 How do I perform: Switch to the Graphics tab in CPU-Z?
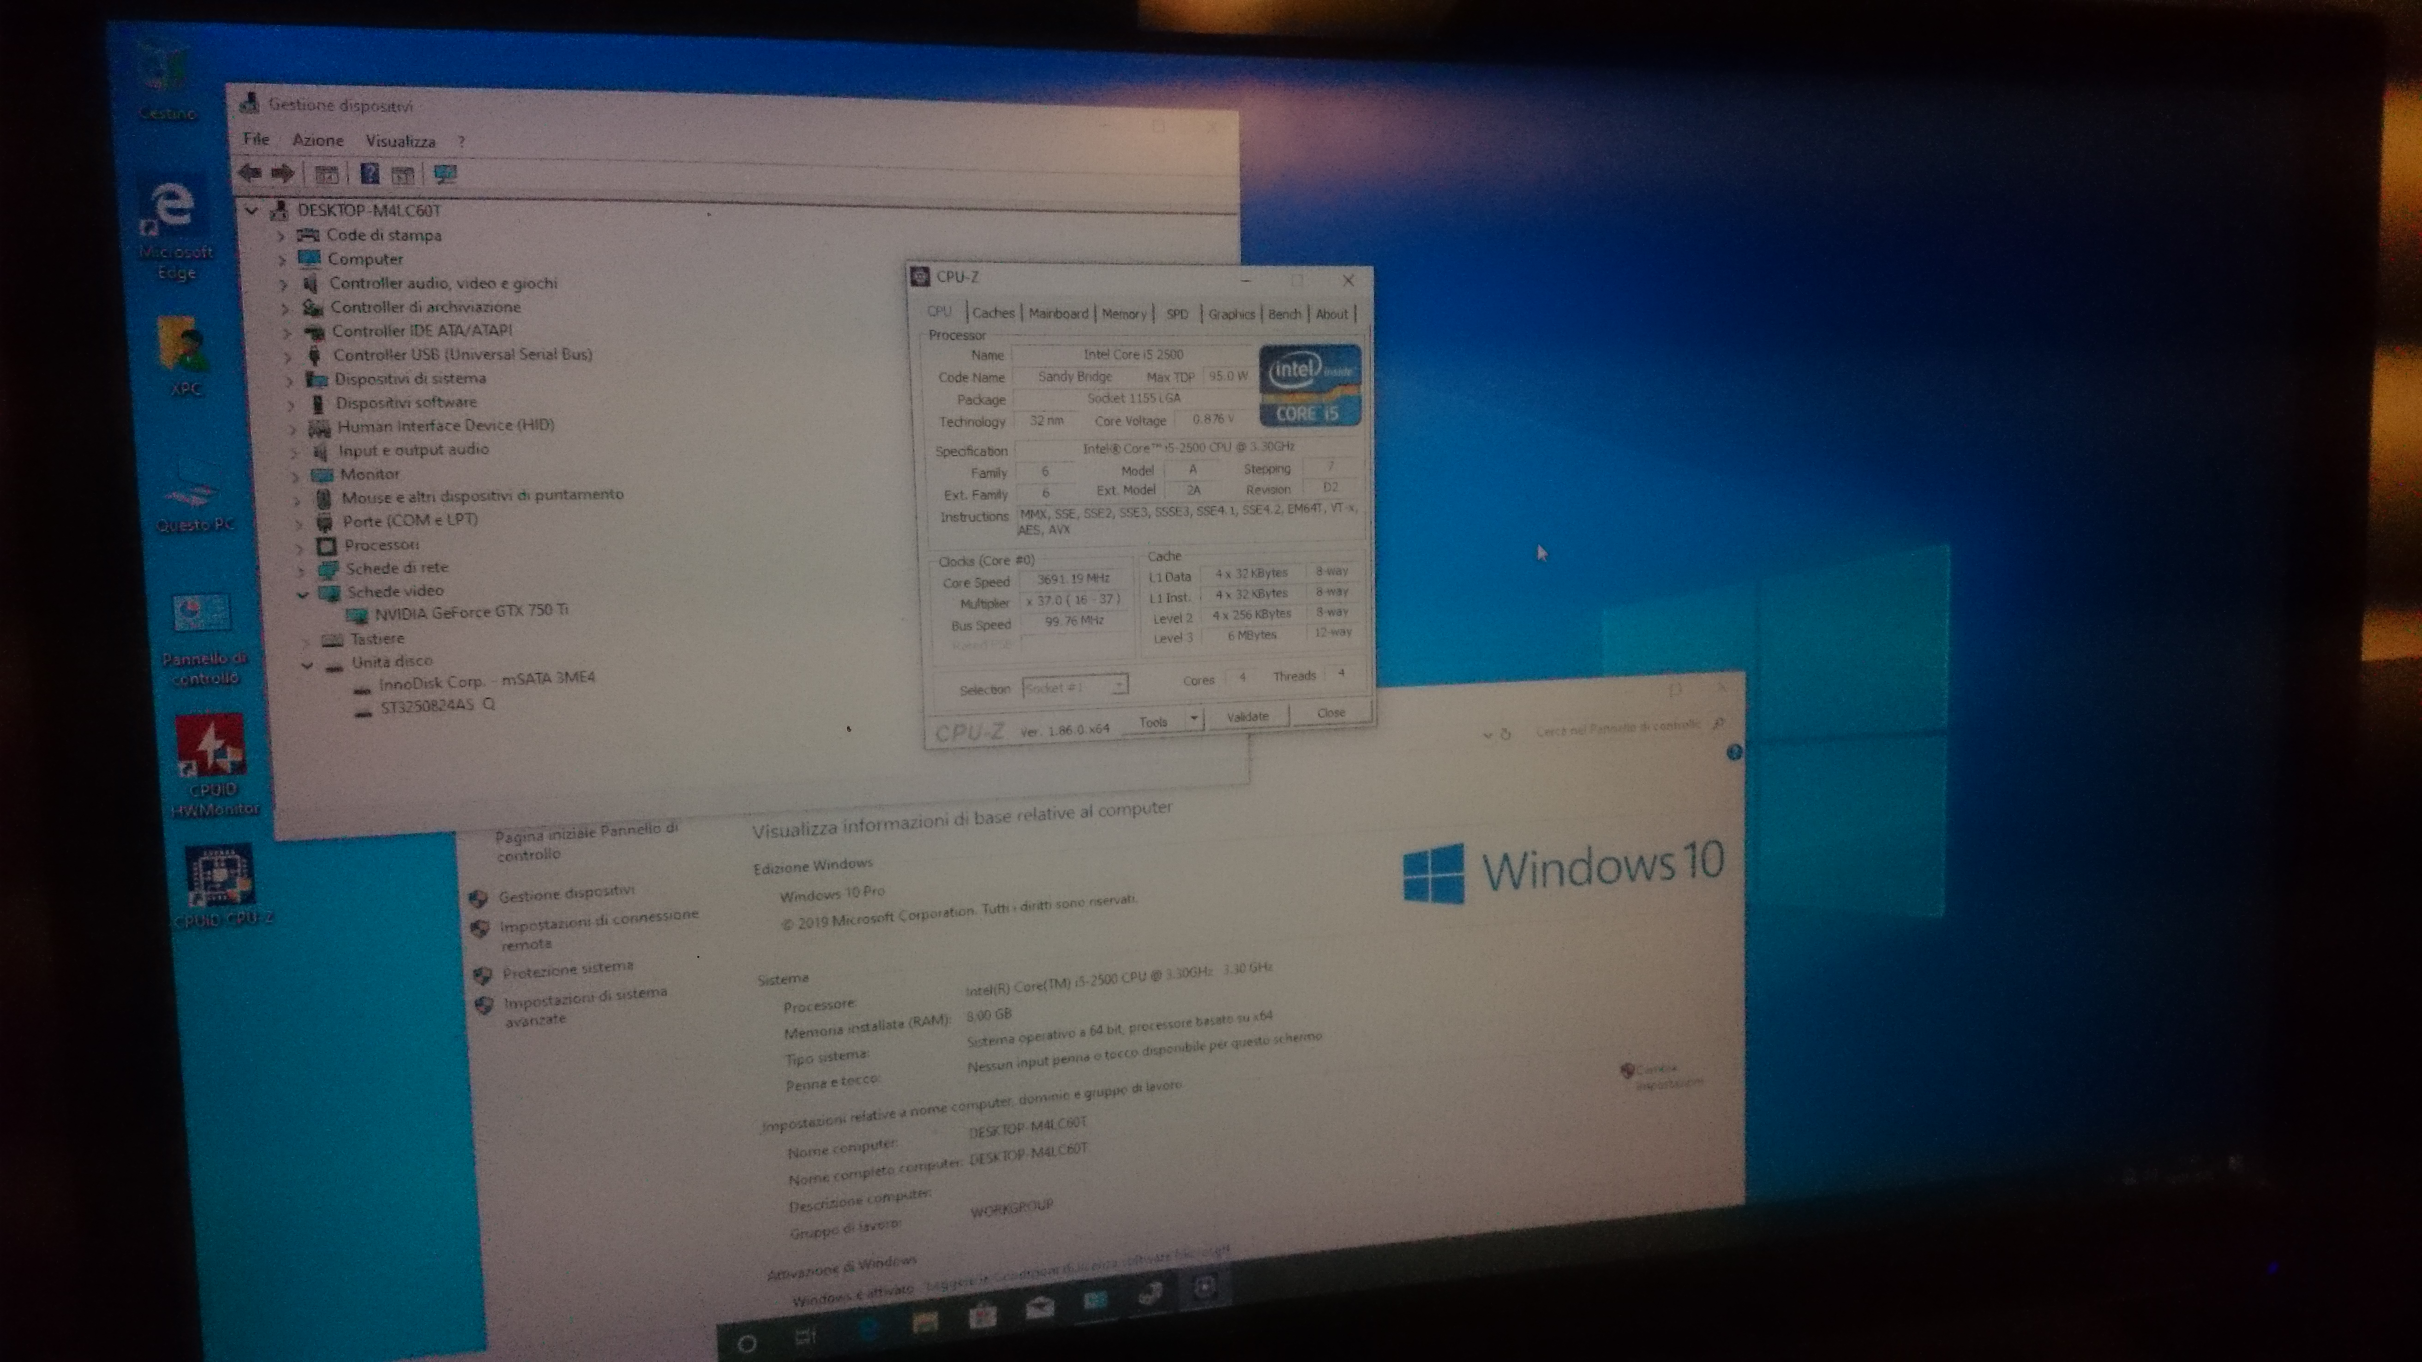click(1231, 314)
